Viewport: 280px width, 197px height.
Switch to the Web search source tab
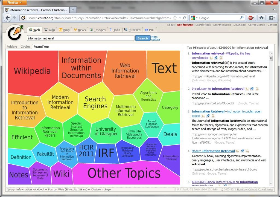click(x=35, y=30)
